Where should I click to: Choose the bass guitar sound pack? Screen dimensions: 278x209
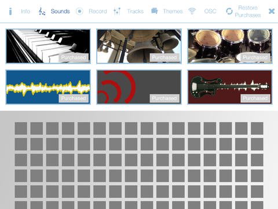pyautogui.click(x=230, y=87)
